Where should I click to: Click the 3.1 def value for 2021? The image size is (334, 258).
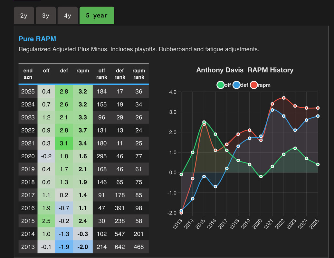click(64, 143)
